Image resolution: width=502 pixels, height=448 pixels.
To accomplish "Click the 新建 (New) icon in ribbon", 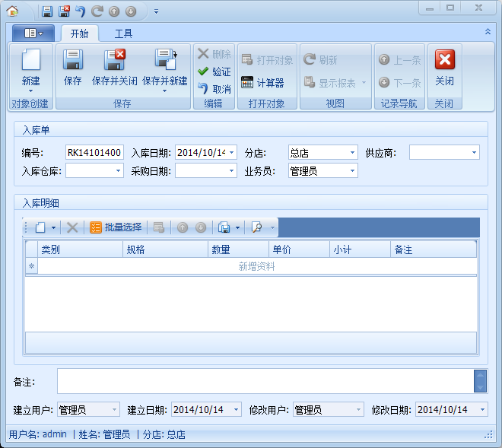I will pyautogui.click(x=30, y=65).
